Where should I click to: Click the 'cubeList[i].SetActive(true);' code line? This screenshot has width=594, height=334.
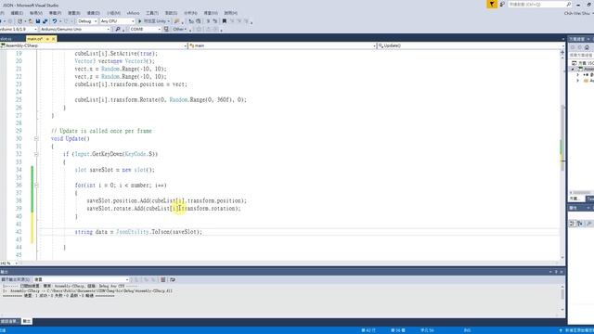click(x=116, y=54)
